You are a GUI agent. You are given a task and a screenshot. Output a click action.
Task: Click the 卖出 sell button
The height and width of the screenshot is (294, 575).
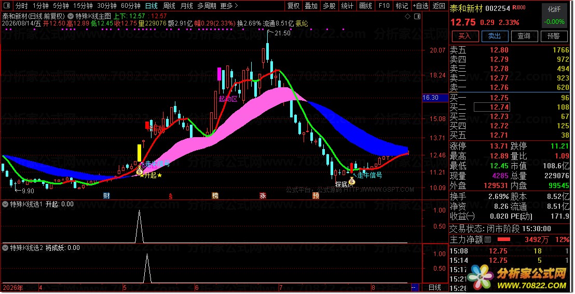[x=495, y=36]
